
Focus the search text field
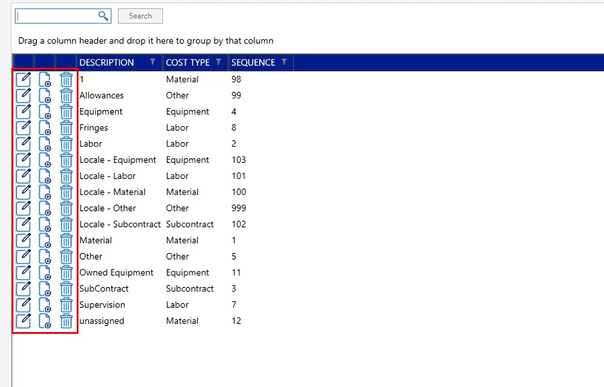point(57,16)
